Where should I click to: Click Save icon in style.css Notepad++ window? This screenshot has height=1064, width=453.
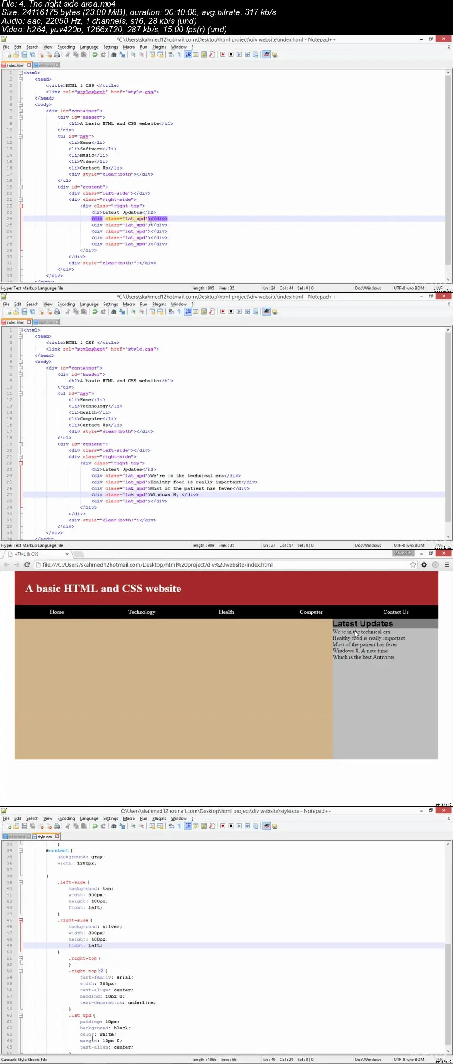tap(24, 826)
